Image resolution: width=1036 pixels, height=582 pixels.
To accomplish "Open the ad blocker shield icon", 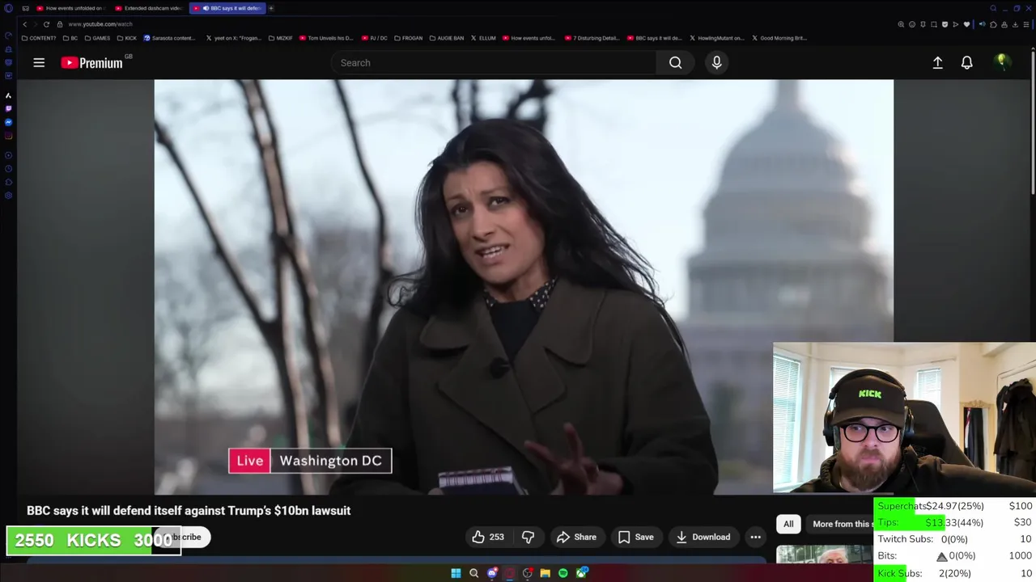I will click(x=945, y=24).
